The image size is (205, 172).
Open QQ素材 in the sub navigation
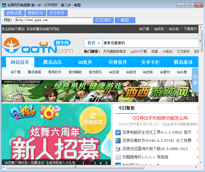tap(165, 72)
